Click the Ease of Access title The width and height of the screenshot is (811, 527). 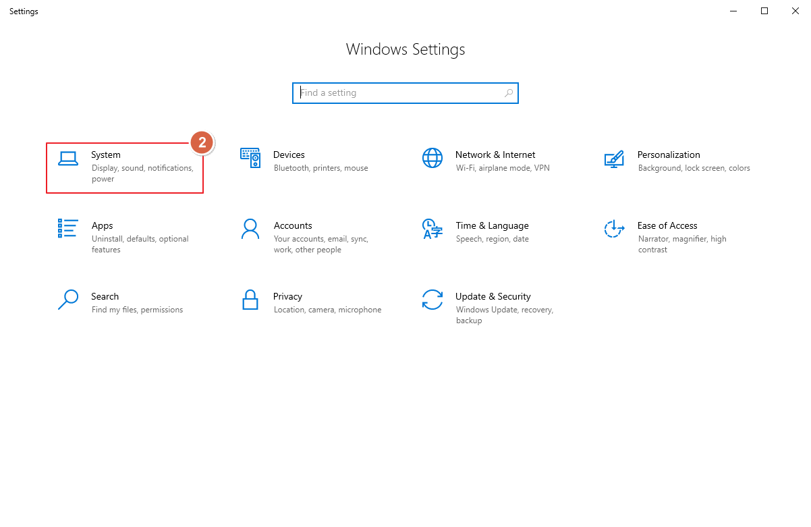[x=667, y=225]
